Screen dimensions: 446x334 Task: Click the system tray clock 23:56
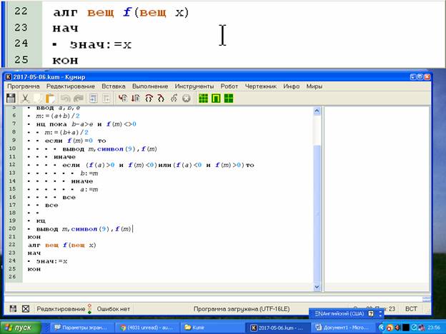(x=434, y=328)
